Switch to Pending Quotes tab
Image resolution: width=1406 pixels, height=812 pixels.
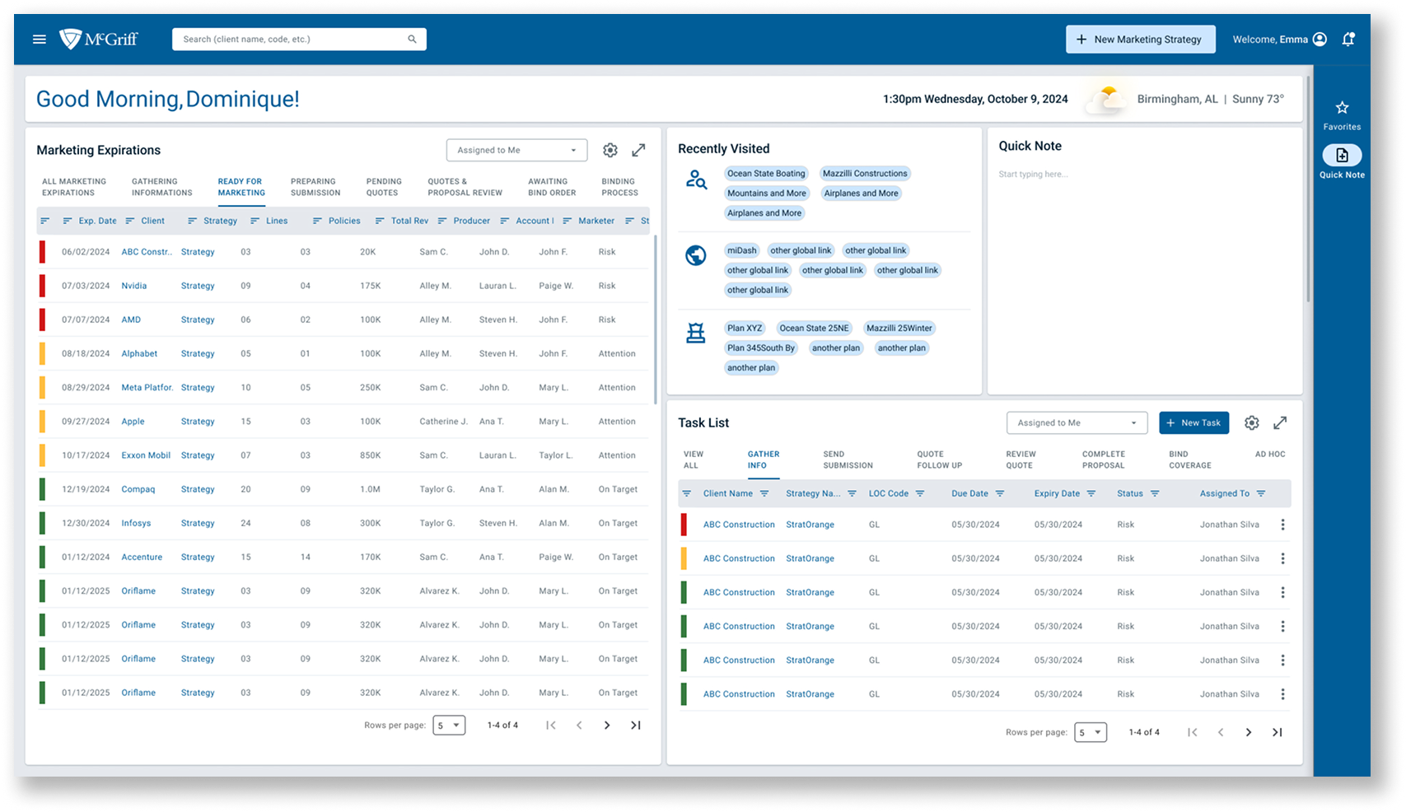(x=384, y=187)
